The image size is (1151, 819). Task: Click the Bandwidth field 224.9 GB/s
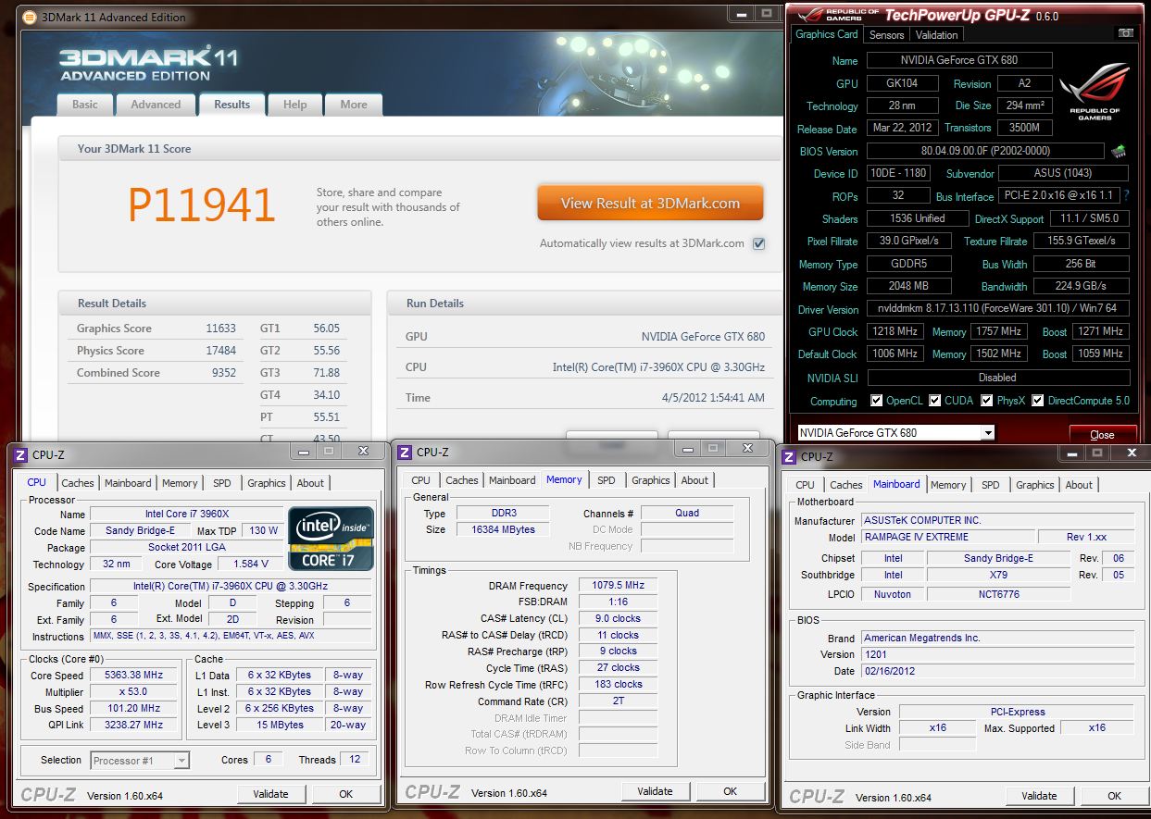[x=1081, y=286]
